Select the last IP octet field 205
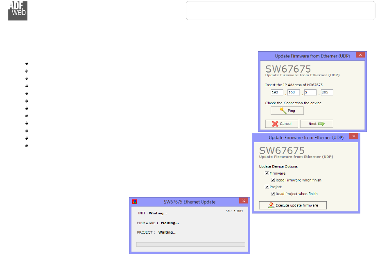This screenshot has width=389, height=268. tap(327, 92)
